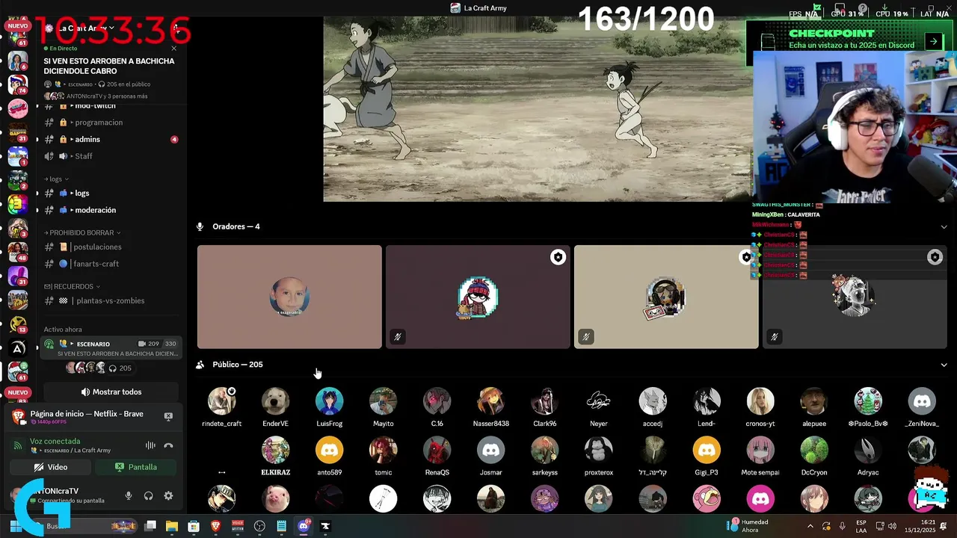Open Josmar's profile avatar
957x538 pixels.
point(490,451)
